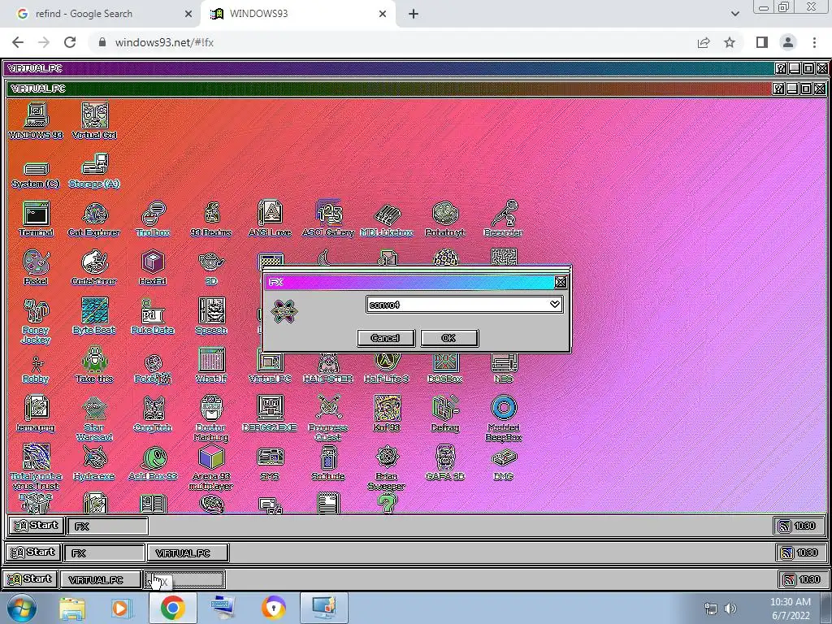Launch Modded BeepBox icon
This screenshot has height=624, width=832.
point(503,418)
